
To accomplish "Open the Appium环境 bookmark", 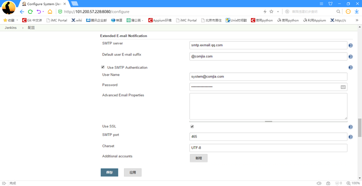I will (x=160, y=20).
